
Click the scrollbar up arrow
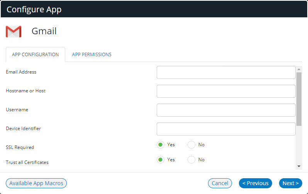click(299, 69)
